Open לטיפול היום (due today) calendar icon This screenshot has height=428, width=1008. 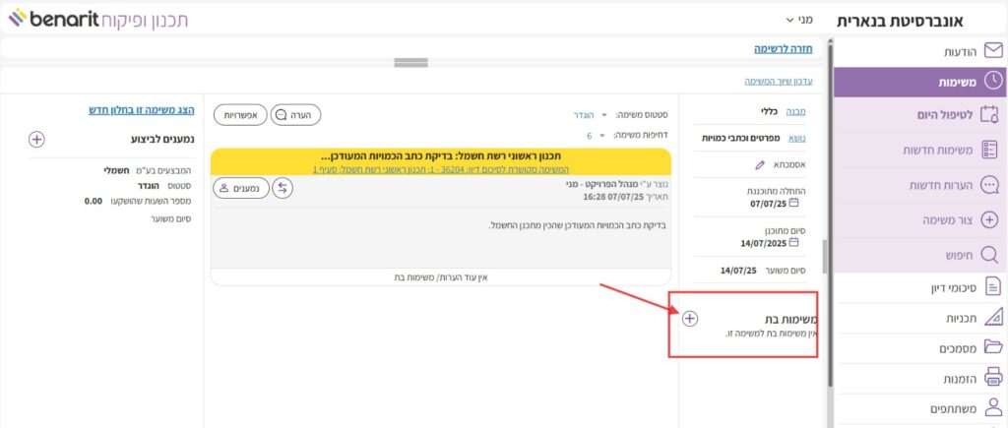coord(990,116)
